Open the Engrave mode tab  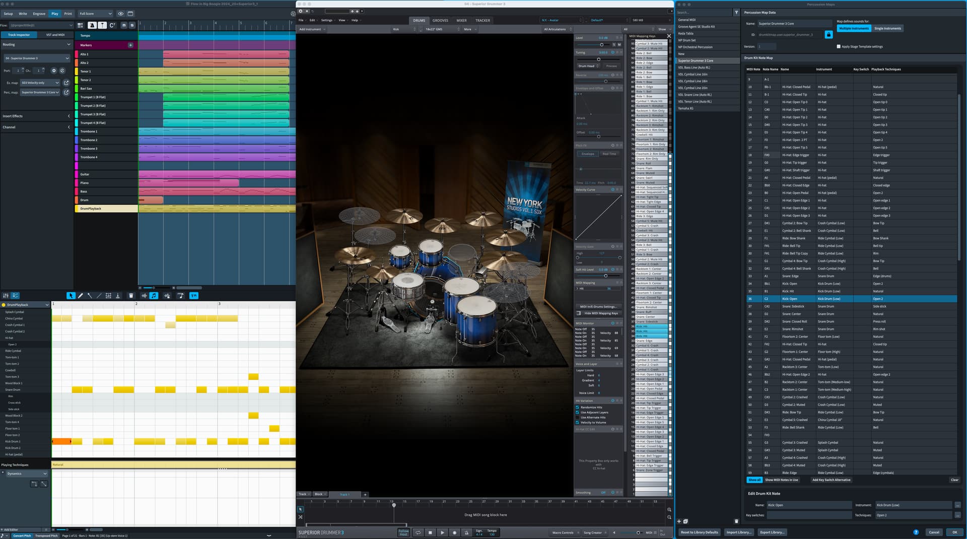[x=39, y=14]
